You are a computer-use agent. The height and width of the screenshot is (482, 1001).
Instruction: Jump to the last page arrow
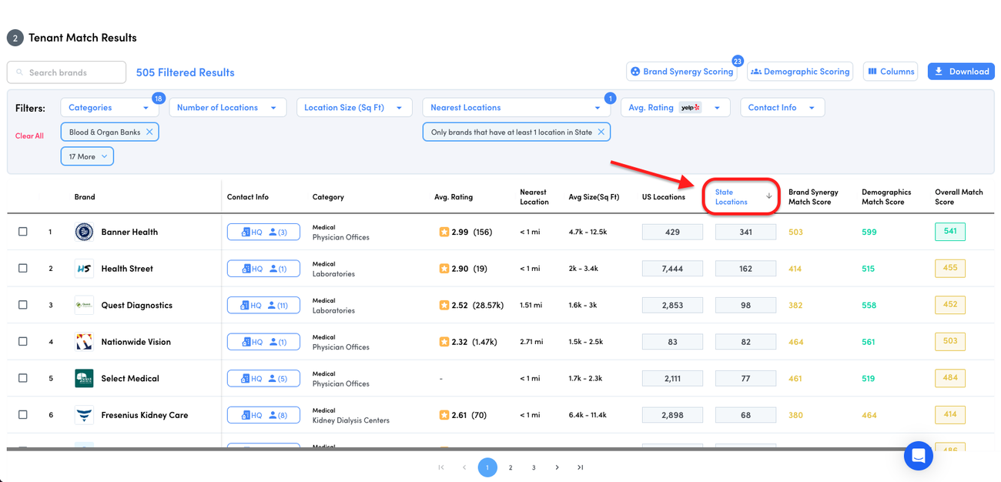tap(580, 467)
